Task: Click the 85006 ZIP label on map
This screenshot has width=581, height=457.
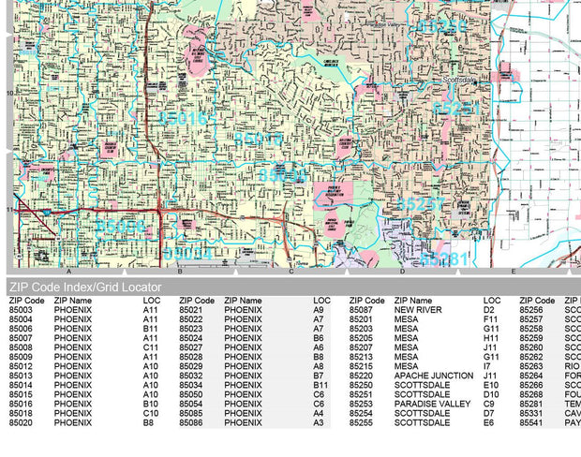Action: 120,227
